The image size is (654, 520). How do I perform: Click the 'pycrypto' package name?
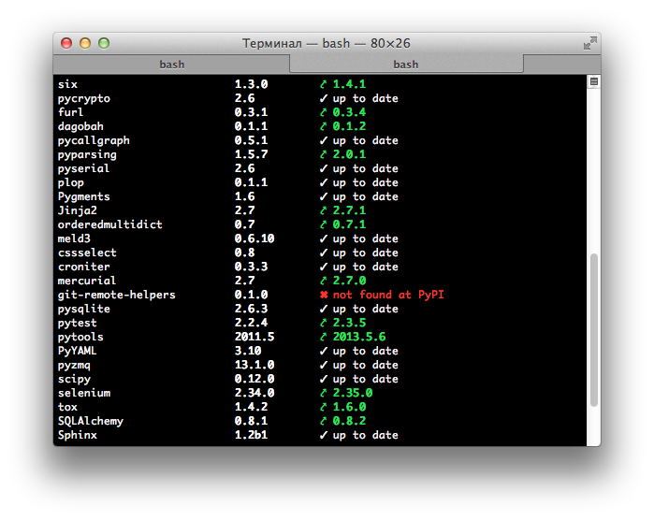[84, 99]
